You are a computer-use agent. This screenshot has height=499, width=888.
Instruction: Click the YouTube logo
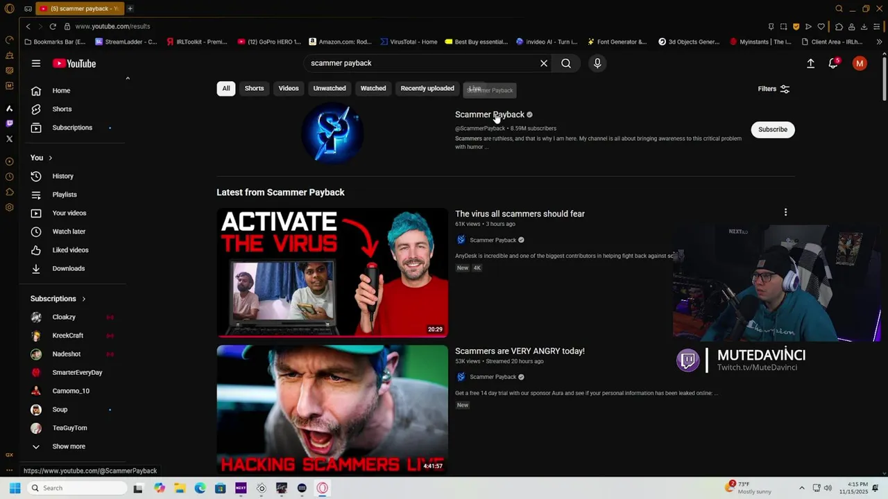point(74,63)
